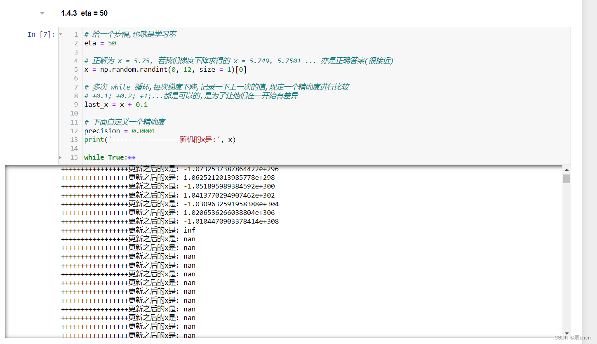The height and width of the screenshot is (344, 597).
Task: Click the heading text 1.4.3 eta = 50
Action: coord(84,13)
